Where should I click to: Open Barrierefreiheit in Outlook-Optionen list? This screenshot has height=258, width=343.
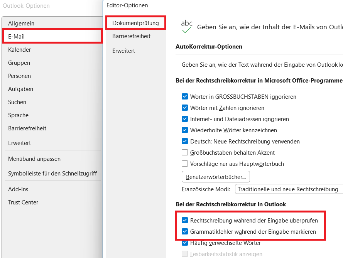tap(52, 128)
